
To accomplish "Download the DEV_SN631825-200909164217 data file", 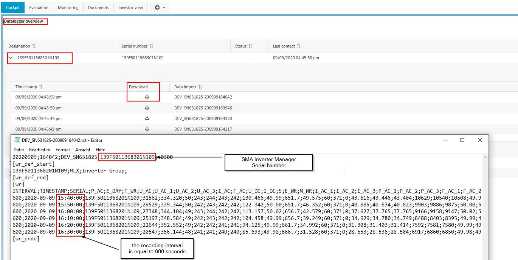I will 147,129.
